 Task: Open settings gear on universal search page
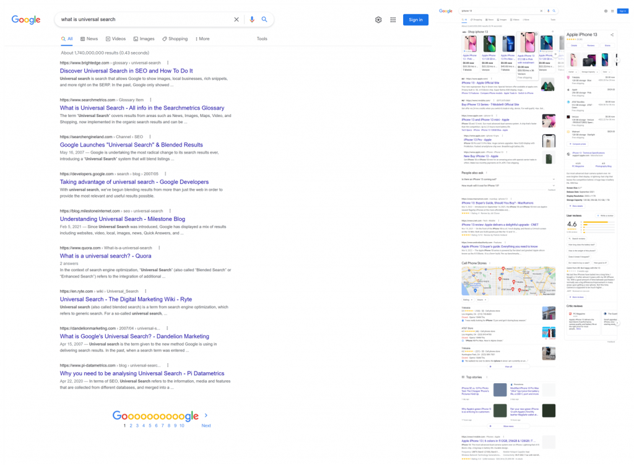[378, 20]
